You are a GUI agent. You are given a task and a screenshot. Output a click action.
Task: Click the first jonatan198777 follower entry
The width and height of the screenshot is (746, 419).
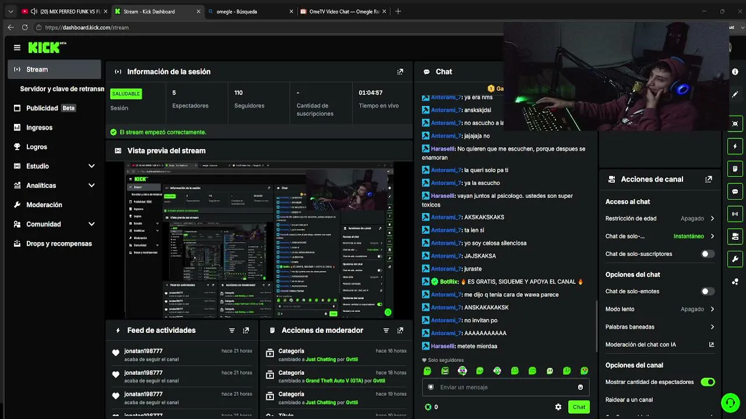(x=182, y=355)
